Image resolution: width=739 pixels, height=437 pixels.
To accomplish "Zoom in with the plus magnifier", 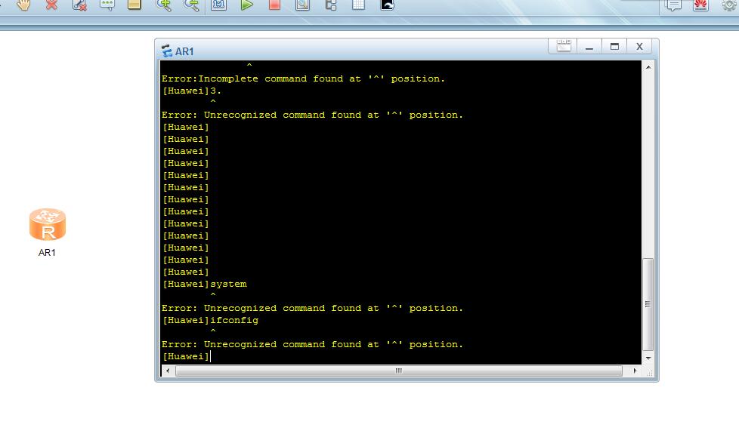I will (x=163, y=5).
